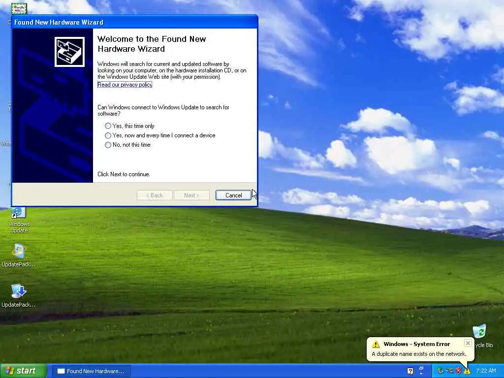504x378 pixels.
Task: Open the language bar options dropdown arrow
Action: pos(421,374)
